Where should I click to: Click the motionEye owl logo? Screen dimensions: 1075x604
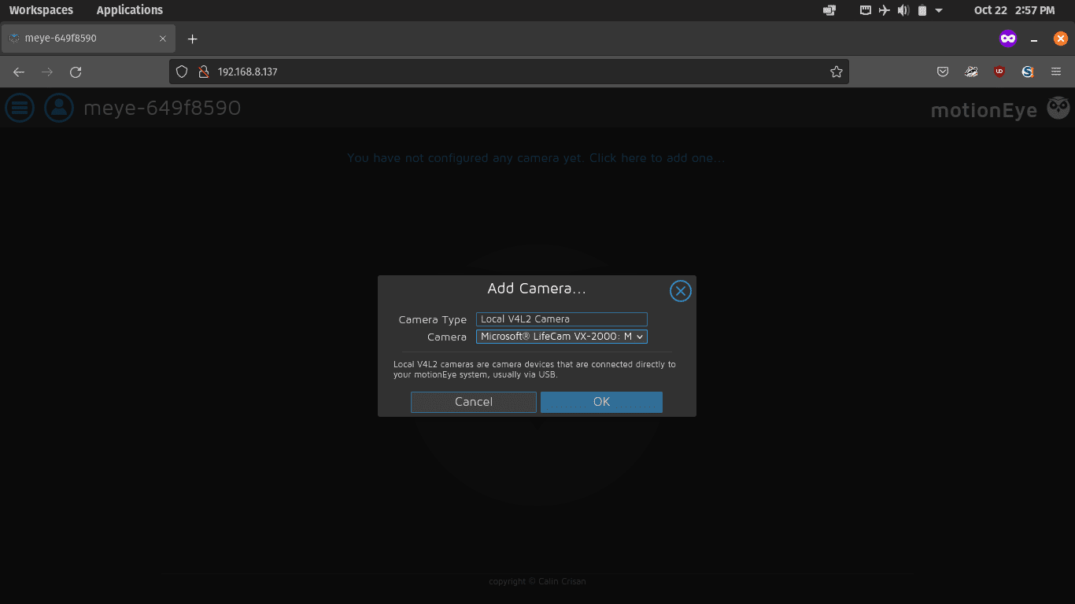coord(1058,109)
